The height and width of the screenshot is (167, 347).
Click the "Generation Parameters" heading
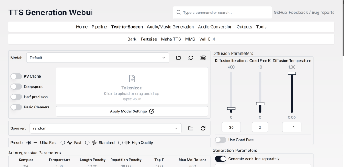click(x=235, y=151)
